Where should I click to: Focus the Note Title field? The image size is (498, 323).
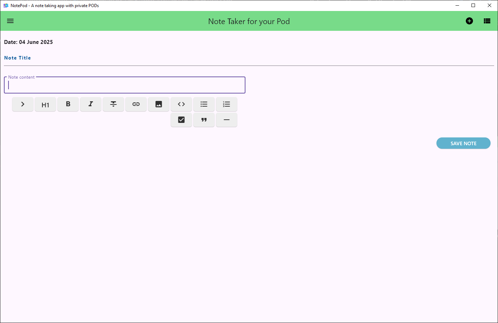point(248,58)
